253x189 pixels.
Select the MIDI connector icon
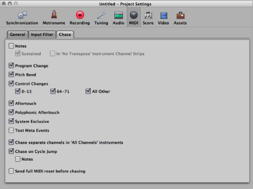click(x=134, y=15)
